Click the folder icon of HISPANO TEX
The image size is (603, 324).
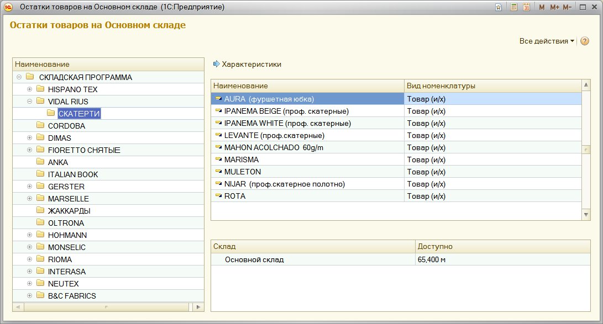(x=40, y=89)
